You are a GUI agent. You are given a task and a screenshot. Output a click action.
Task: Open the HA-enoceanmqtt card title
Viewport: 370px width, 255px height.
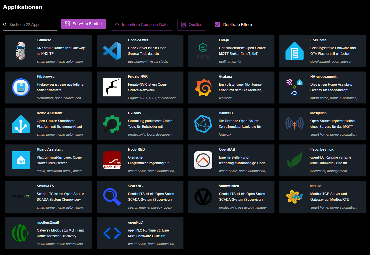pyautogui.click(x=324, y=77)
